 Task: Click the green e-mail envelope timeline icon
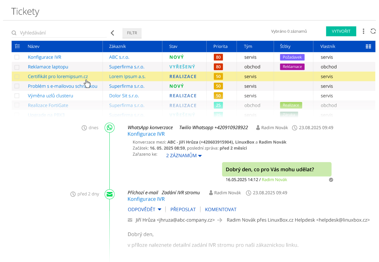click(109, 194)
